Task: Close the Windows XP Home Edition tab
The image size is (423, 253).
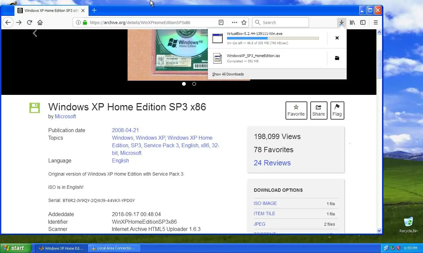Action: pyautogui.click(x=83, y=11)
